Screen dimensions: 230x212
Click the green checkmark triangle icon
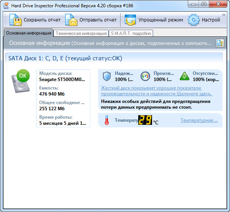(x=185, y=76)
